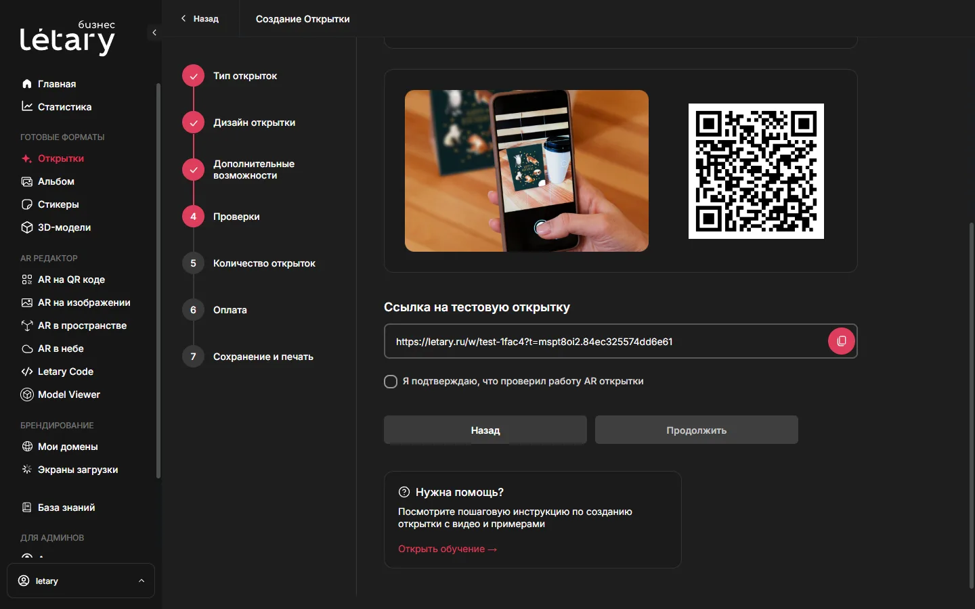Screen dimensions: 975x609
Task: Go back using top Назад link
Action: click(x=200, y=19)
